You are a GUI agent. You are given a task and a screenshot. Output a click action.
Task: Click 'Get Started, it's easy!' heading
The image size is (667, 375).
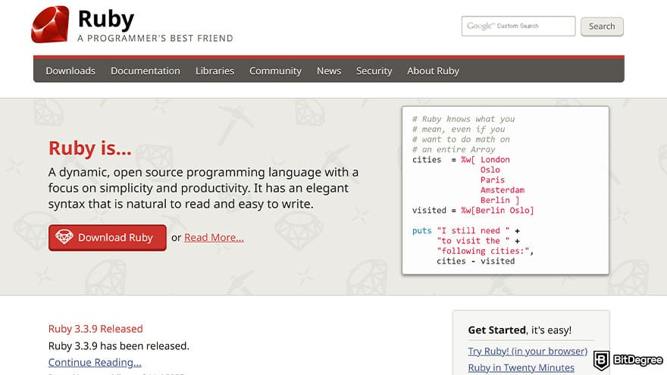pyautogui.click(x=519, y=330)
